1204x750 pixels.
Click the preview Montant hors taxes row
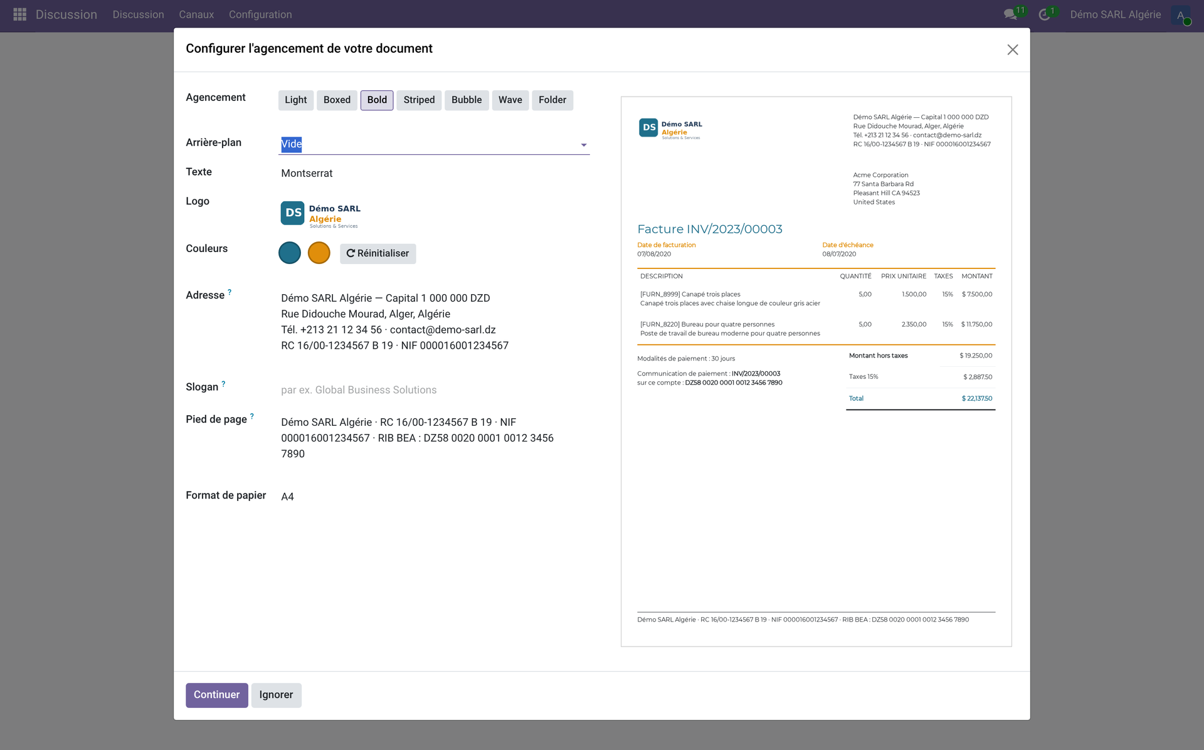point(921,356)
